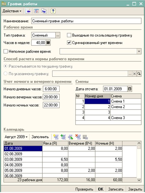145x193 pixels.
Task: Enable Выходные по скользящему графику checkbox
Action: pyautogui.click(x=69, y=35)
